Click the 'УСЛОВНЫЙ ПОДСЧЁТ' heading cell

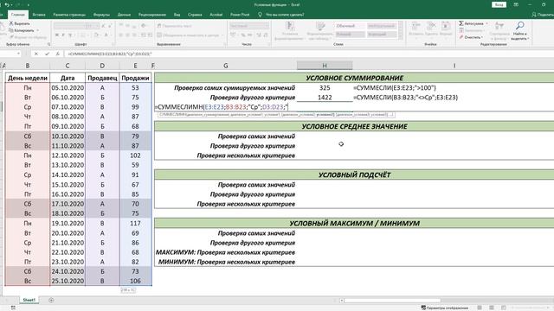tap(354, 175)
